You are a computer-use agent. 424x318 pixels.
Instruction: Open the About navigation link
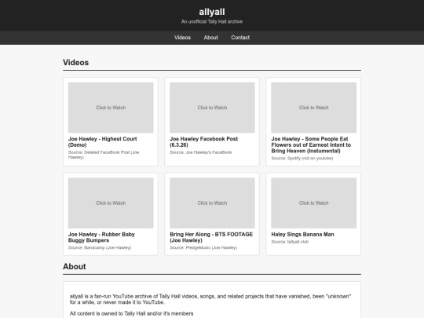click(210, 38)
